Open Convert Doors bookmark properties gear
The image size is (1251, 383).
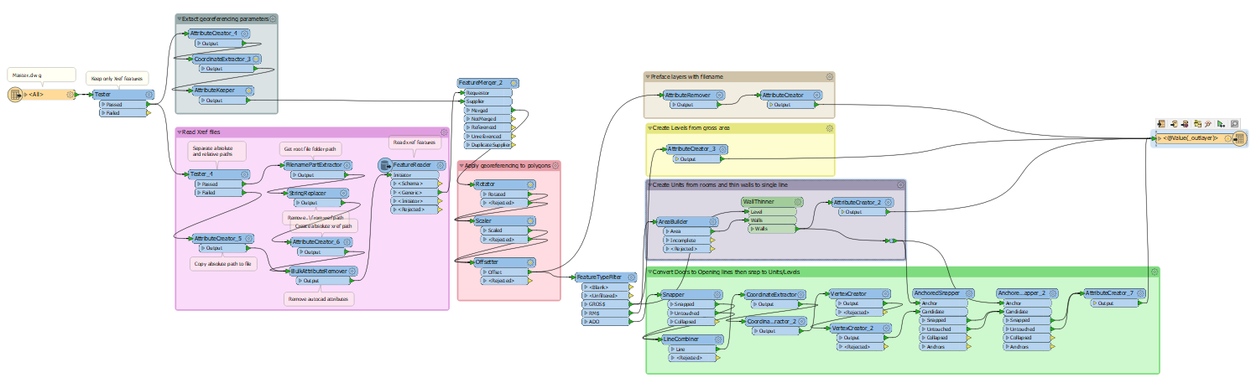pyautogui.click(x=1155, y=272)
